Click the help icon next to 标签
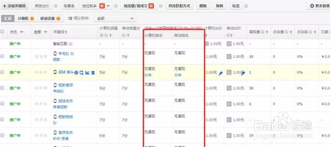The height and width of the screenshot is (147, 331). click(246, 6)
